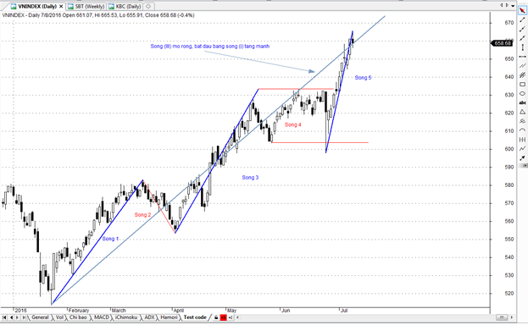Screen dimensions: 528x325
Task: Click the 520 price axis label
Action: 509,294
